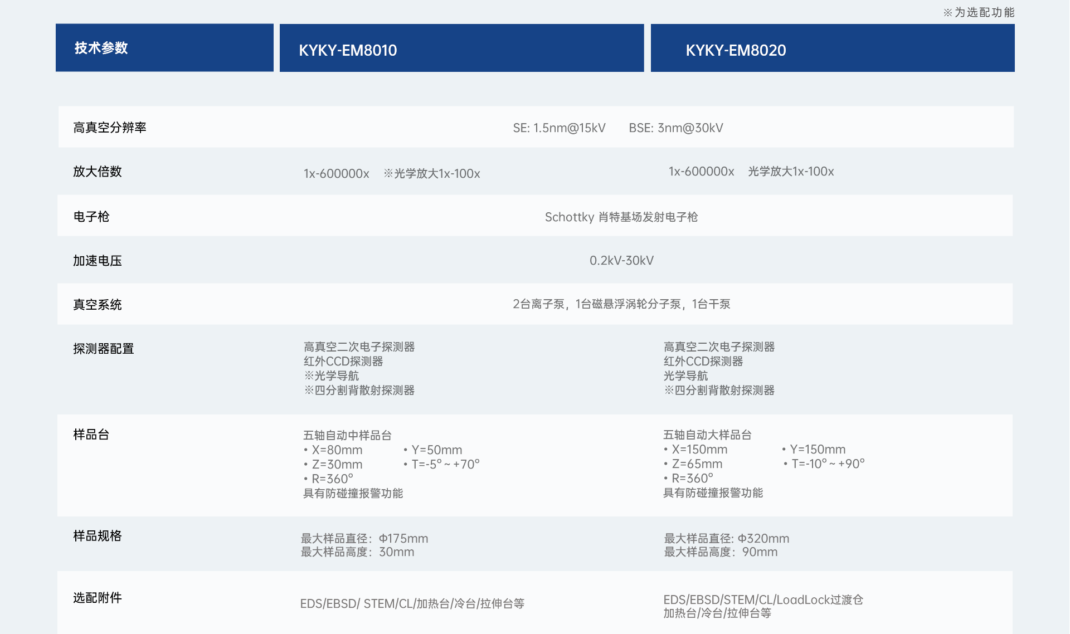1070x634 pixels.
Task: Click 光学导航 without ※ in the EM8020 column
Action: tap(685, 376)
